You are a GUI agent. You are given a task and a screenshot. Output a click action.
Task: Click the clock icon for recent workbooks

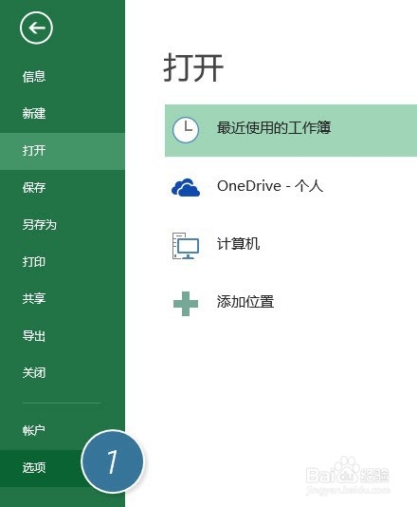(x=186, y=130)
